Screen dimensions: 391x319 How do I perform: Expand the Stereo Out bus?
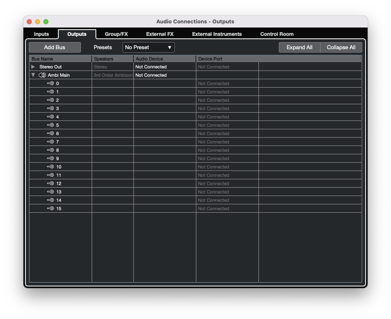tap(33, 67)
